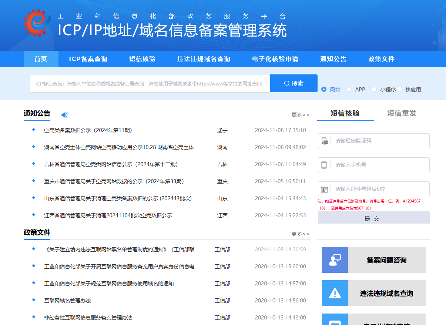Click the 辽宁 region label
Viewport: 446px width, 325px height.
point(222,130)
